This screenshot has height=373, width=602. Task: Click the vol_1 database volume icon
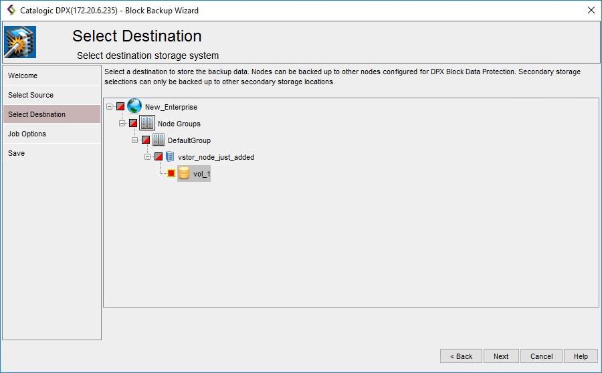click(x=184, y=174)
